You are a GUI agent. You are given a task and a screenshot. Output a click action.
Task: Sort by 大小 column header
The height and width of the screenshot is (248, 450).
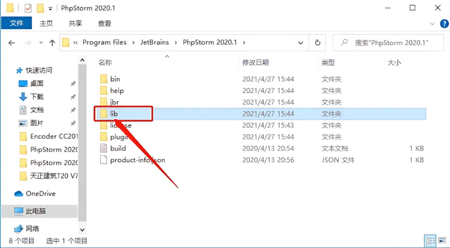click(394, 62)
